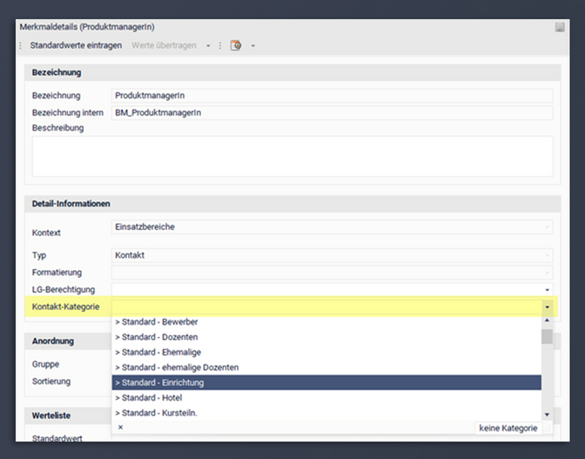This screenshot has width=585, height=459.
Task: Minimize the Merkmaldetails window
Action: click(x=559, y=28)
